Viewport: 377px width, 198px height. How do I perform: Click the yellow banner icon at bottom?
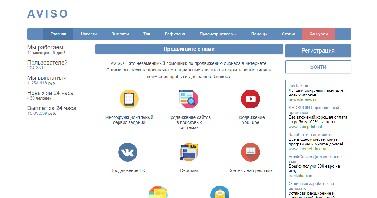(158, 193)
